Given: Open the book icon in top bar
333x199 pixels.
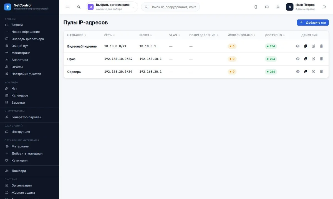Looking at the screenshot, I should point(267,7).
